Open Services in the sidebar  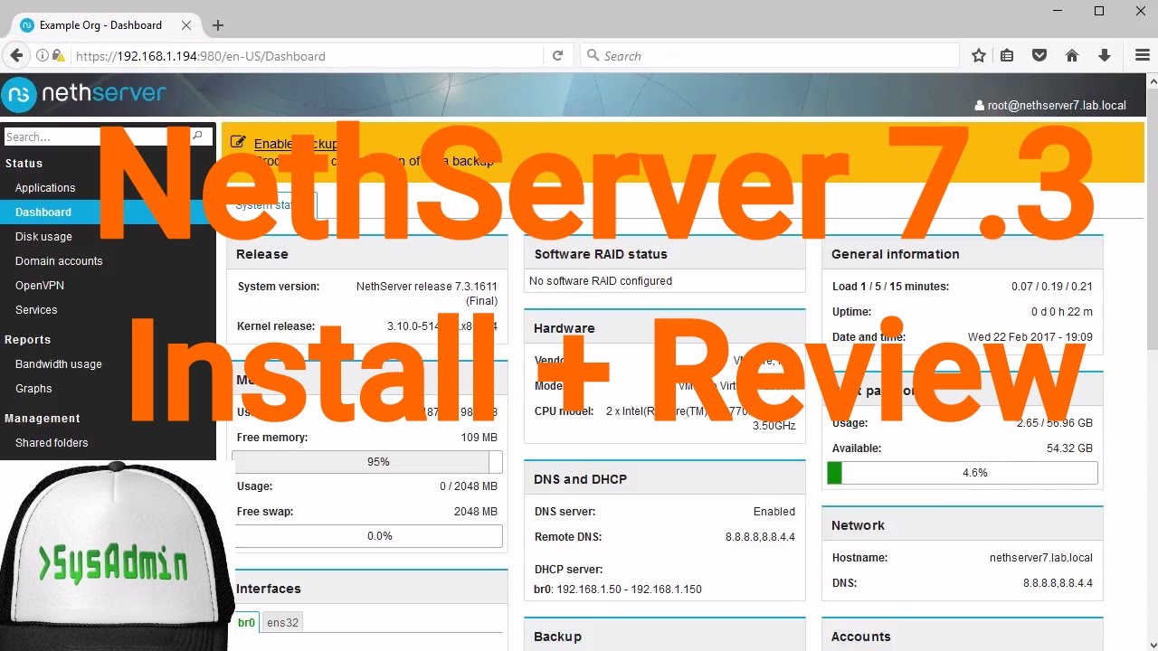pyautogui.click(x=36, y=310)
